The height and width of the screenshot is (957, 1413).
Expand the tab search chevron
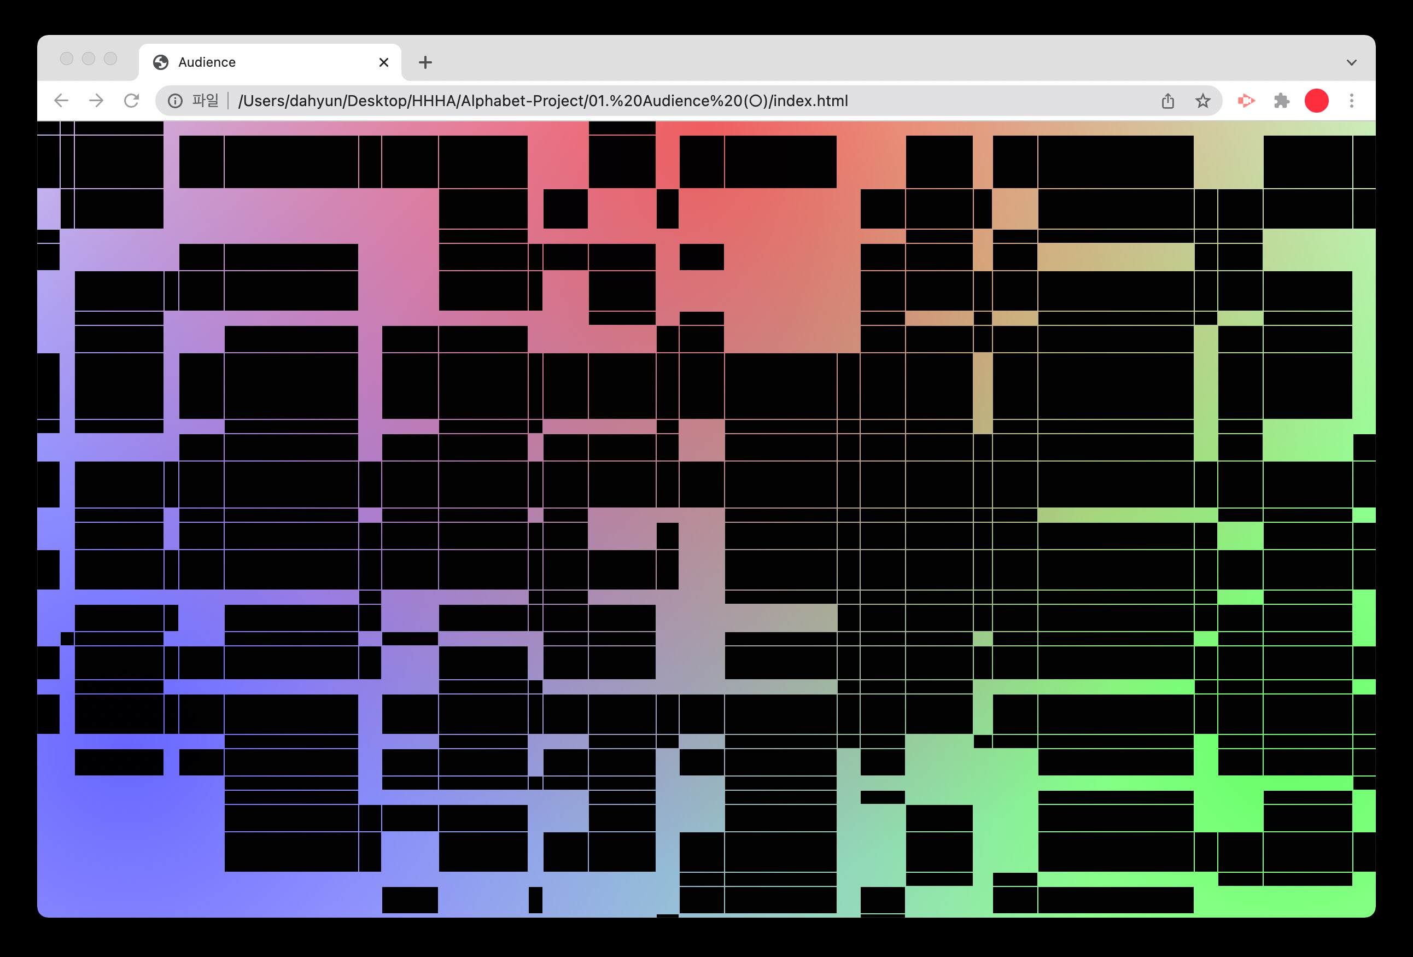(x=1351, y=63)
